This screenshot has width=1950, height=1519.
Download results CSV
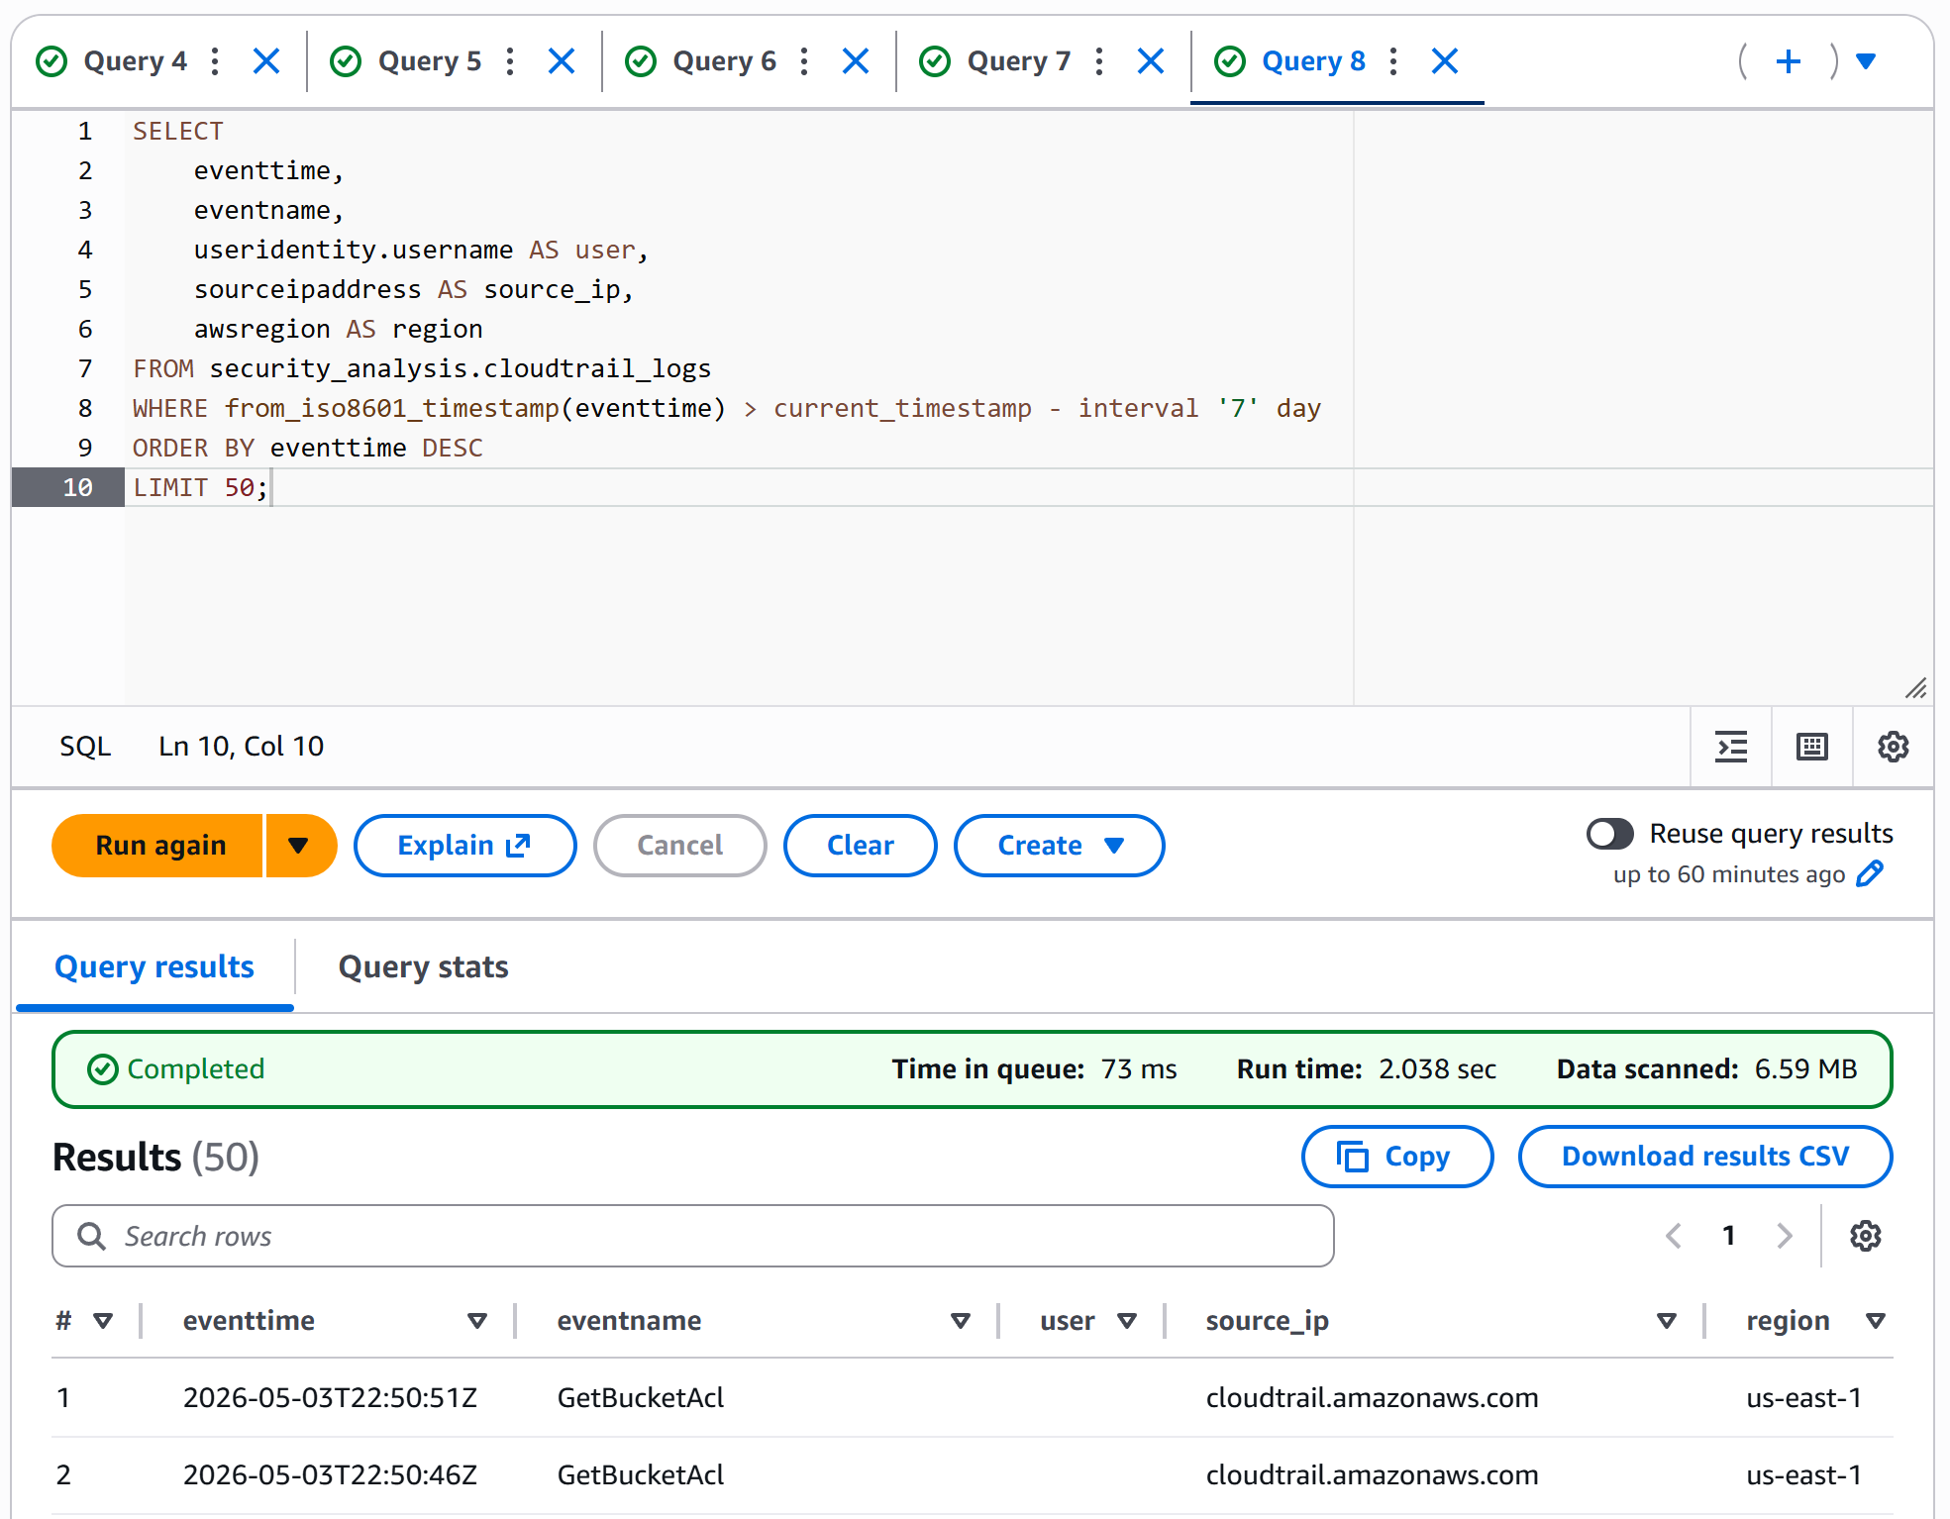tap(1704, 1157)
